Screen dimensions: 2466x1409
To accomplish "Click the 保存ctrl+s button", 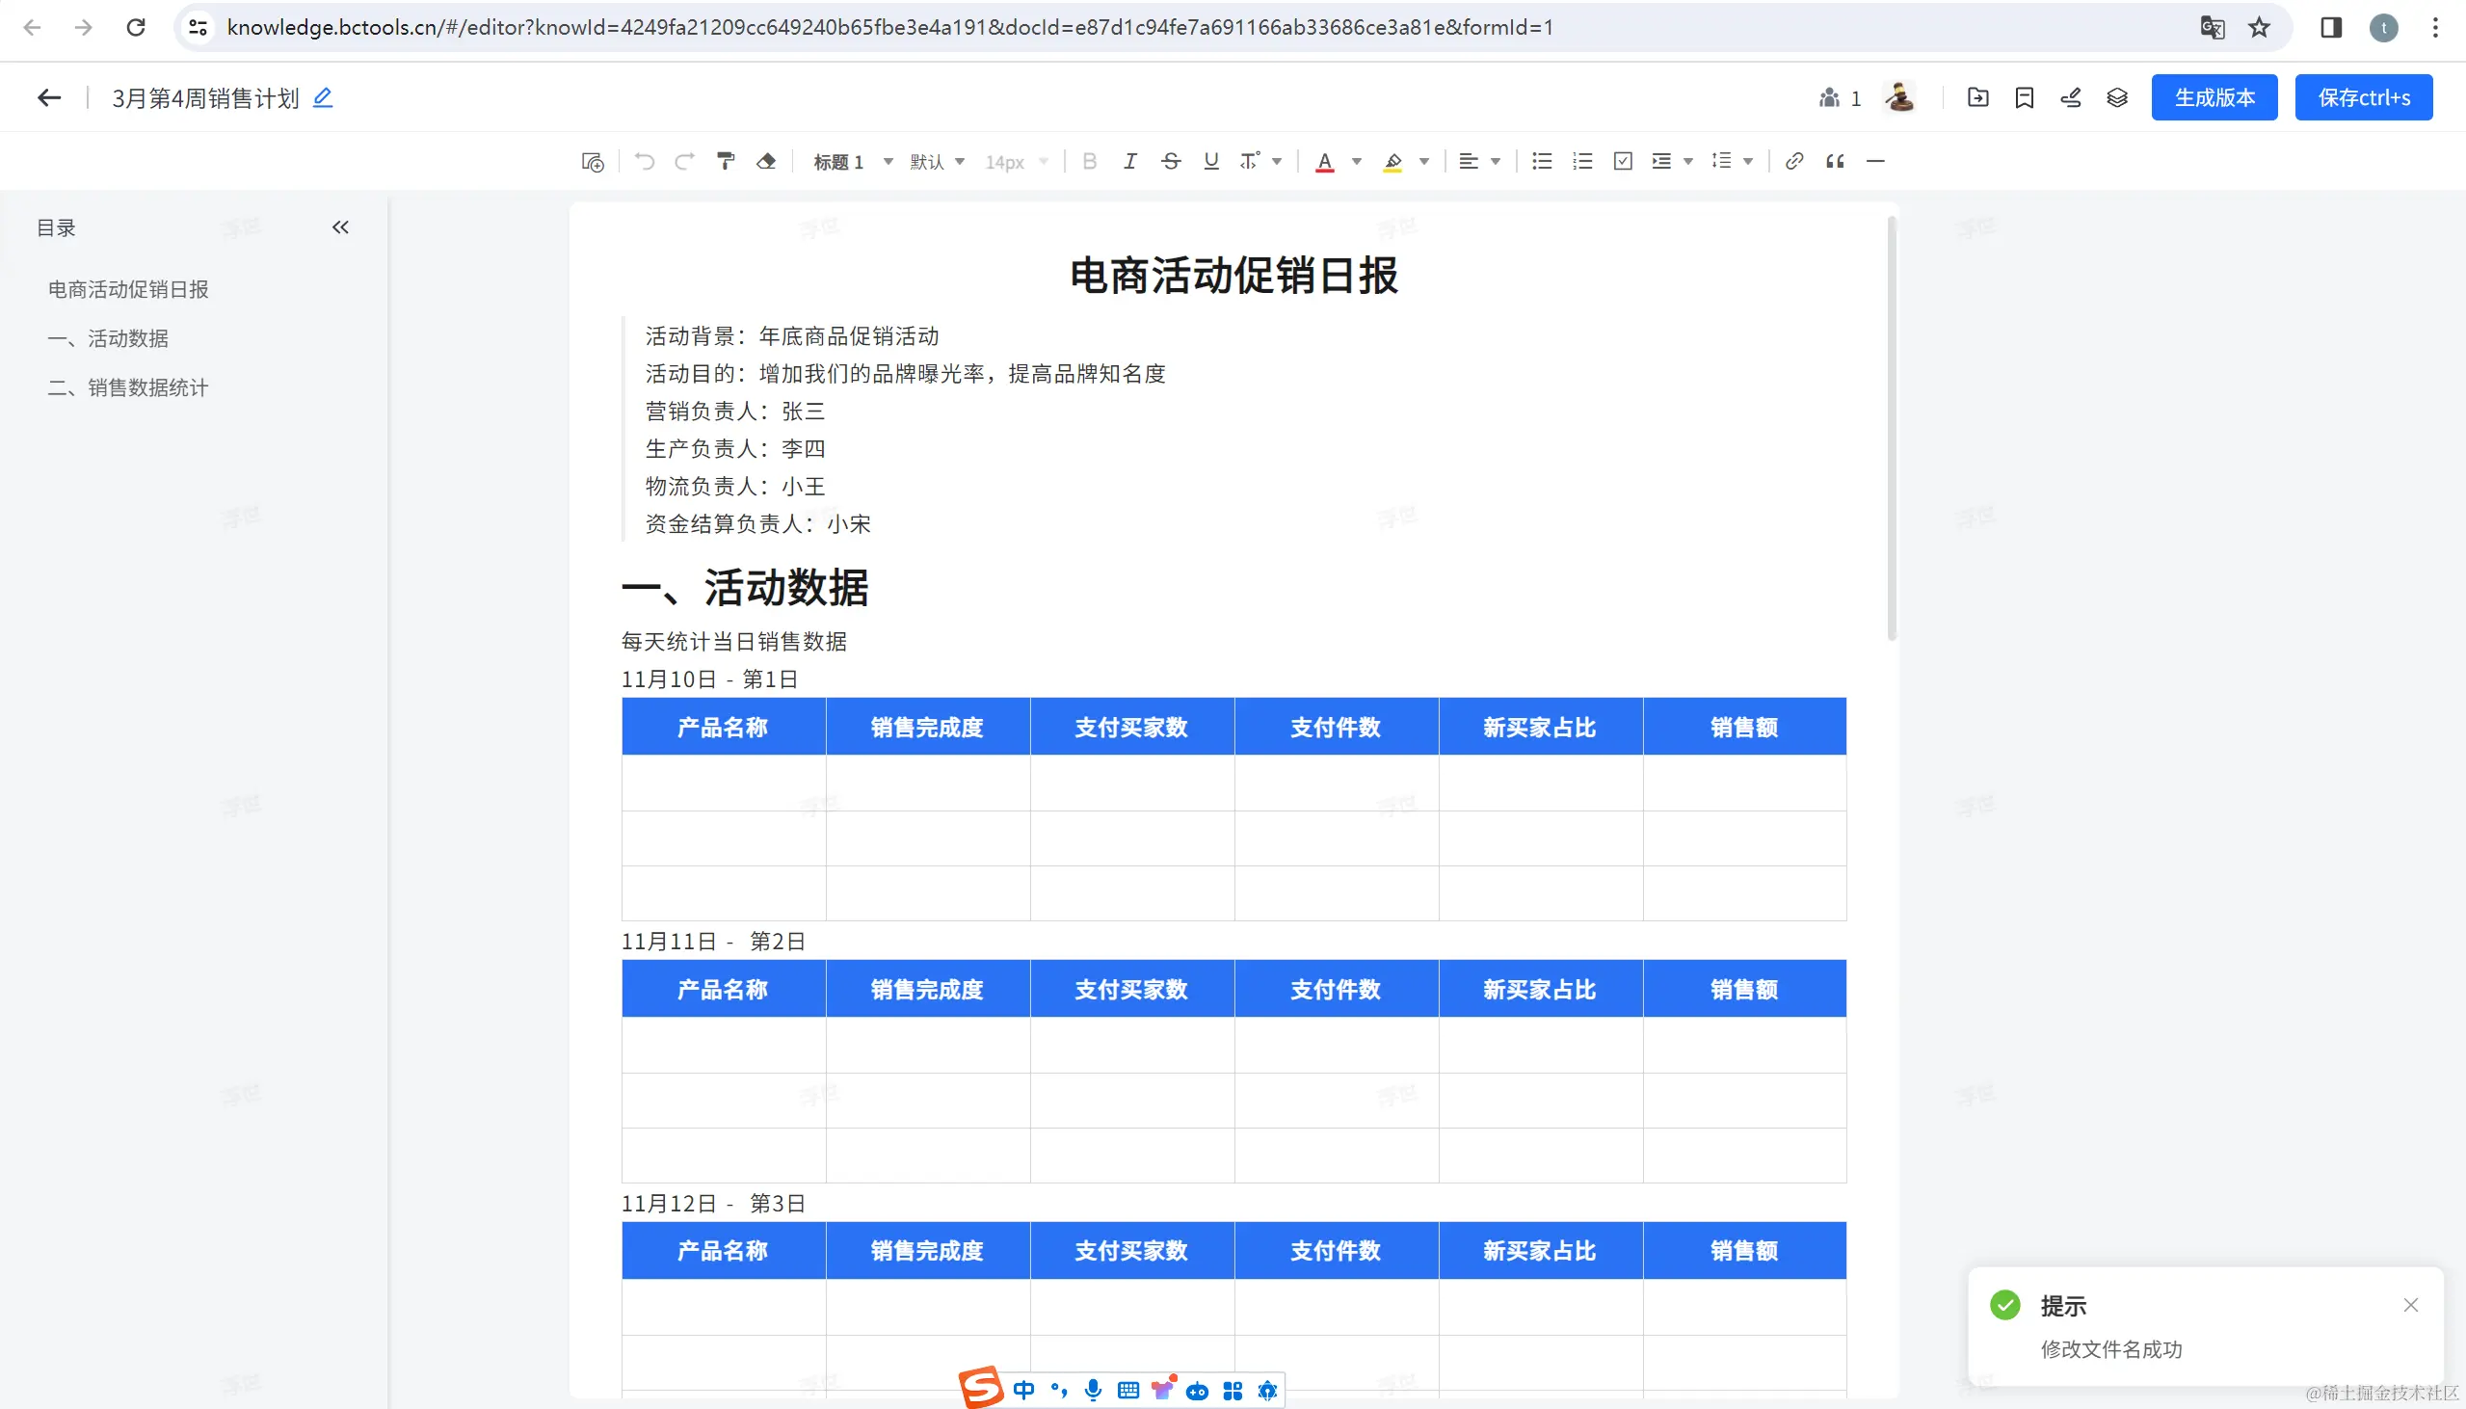I will (2363, 97).
